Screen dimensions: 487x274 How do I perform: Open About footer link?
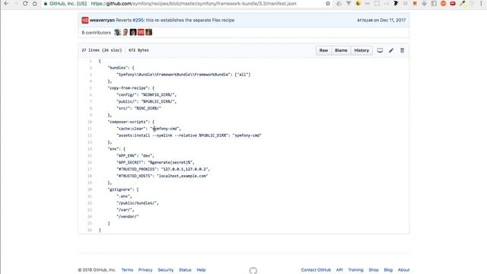tap(404, 270)
